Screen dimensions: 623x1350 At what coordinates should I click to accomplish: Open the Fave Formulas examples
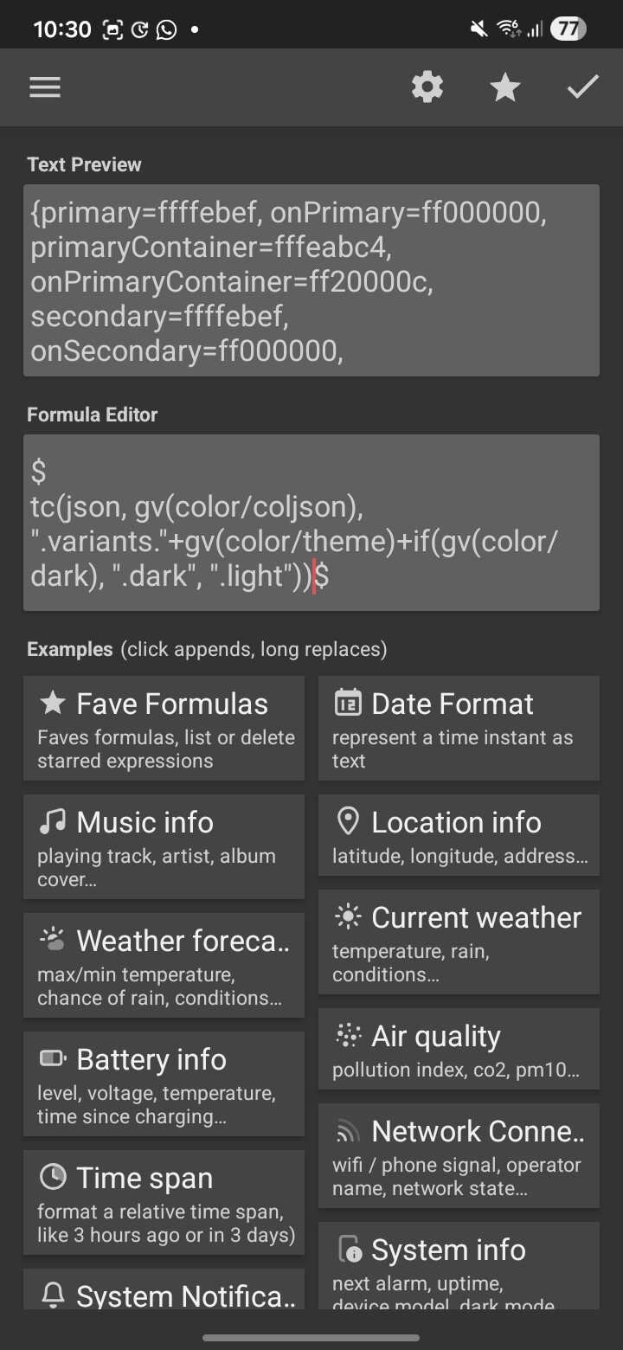164,728
